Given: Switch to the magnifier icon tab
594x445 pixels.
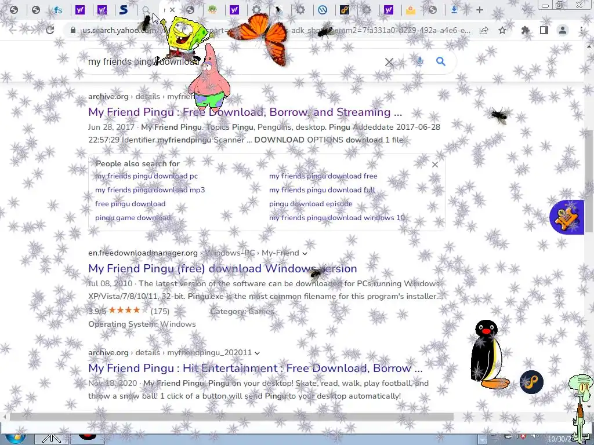Looking at the screenshot, I should pos(146,10).
